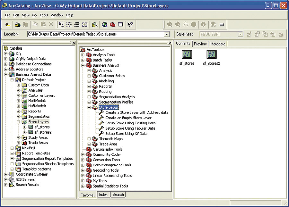Open the Help menu
The width and height of the screenshot is (289, 207).
[70, 15]
